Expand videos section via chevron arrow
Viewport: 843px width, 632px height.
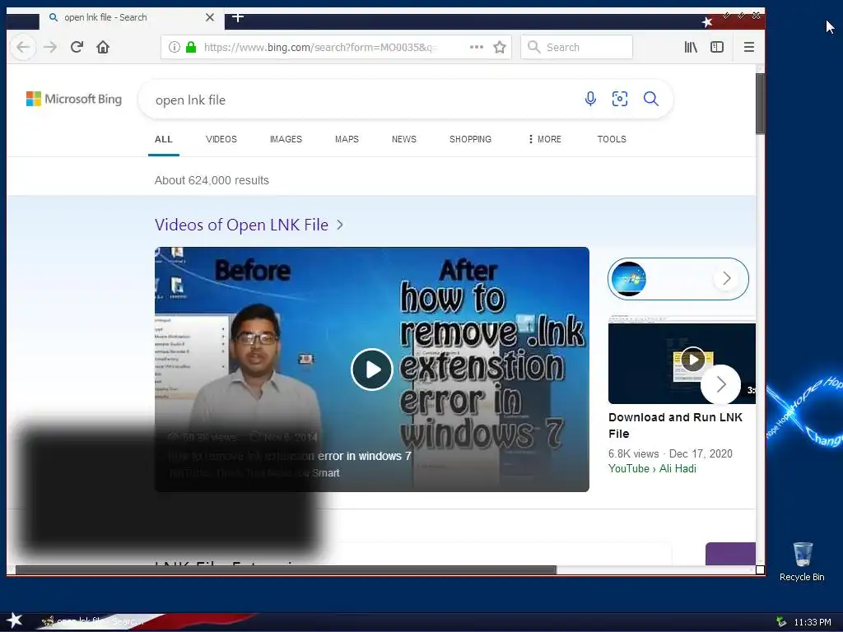point(340,225)
